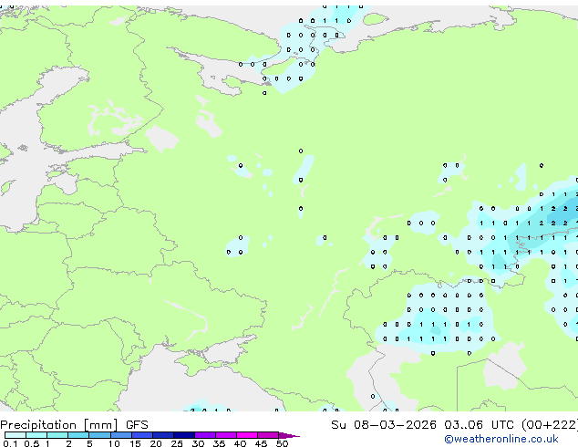Click the legend label 20
This screenshot has height=447, width=578.
click(x=156, y=443)
